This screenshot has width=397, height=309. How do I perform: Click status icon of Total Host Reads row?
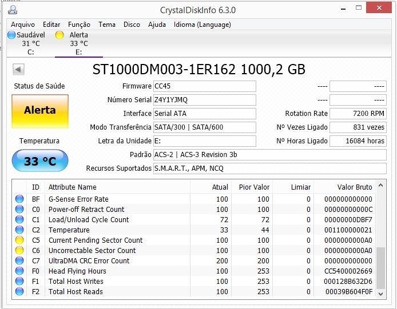coord(19,291)
